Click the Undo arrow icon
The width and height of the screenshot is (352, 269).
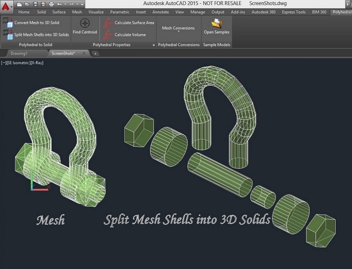click(x=59, y=4)
